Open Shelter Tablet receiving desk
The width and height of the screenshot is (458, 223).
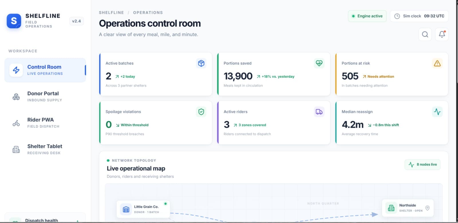45,149
